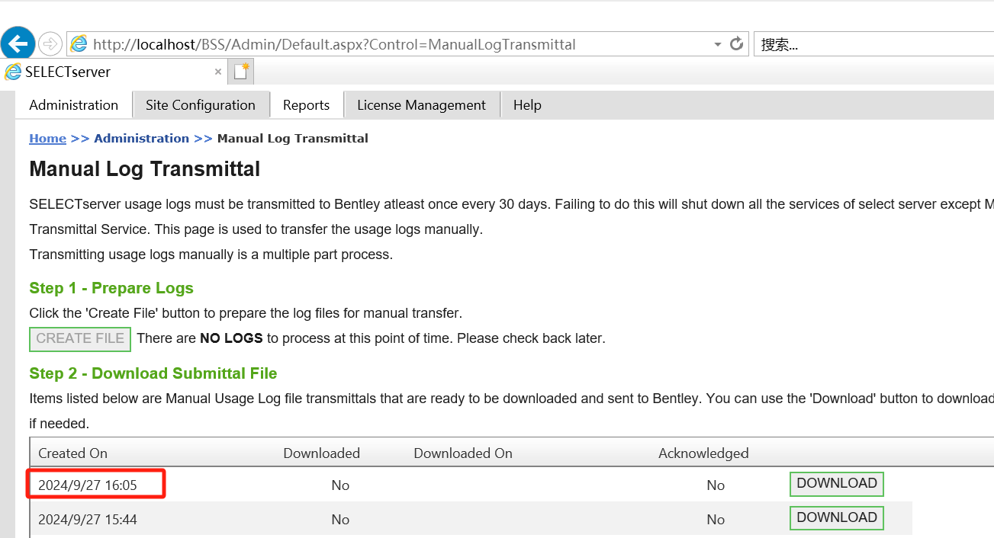994x538 pixels.
Task: Click the address bar URL field
Action: click(x=381, y=44)
